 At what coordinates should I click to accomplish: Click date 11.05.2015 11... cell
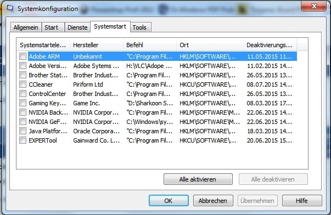270,56
